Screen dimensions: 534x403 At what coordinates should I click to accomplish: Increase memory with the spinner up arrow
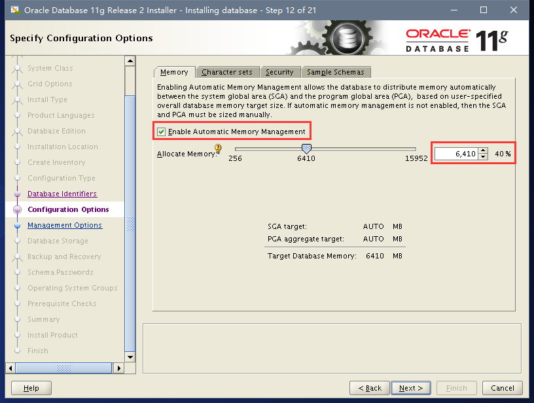483,150
